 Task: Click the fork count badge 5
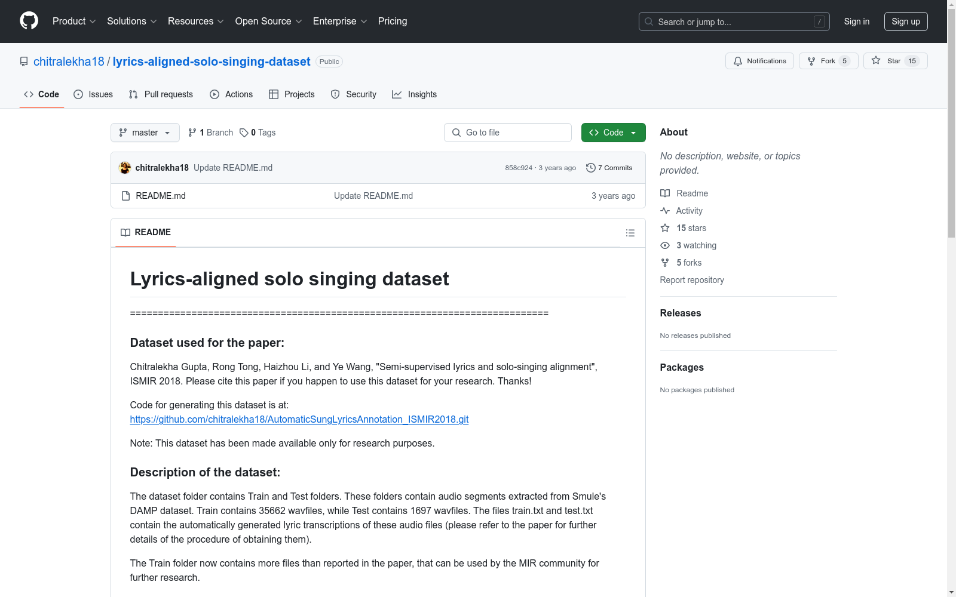844,61
